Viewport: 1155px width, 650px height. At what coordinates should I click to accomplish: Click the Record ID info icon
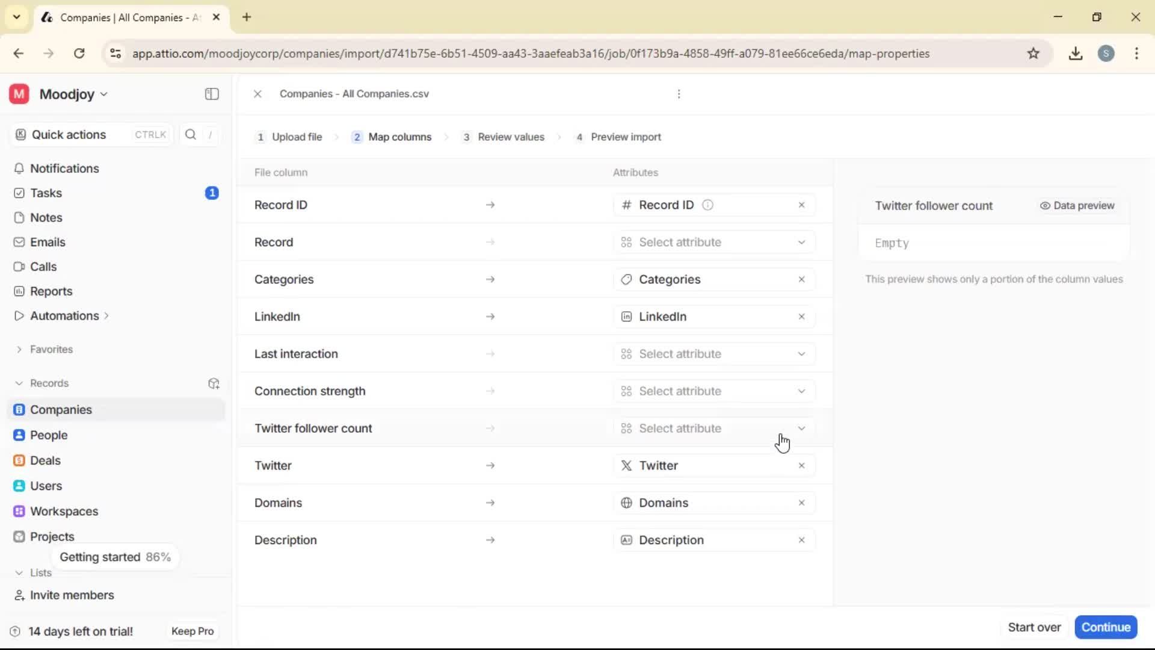point(707,205)
